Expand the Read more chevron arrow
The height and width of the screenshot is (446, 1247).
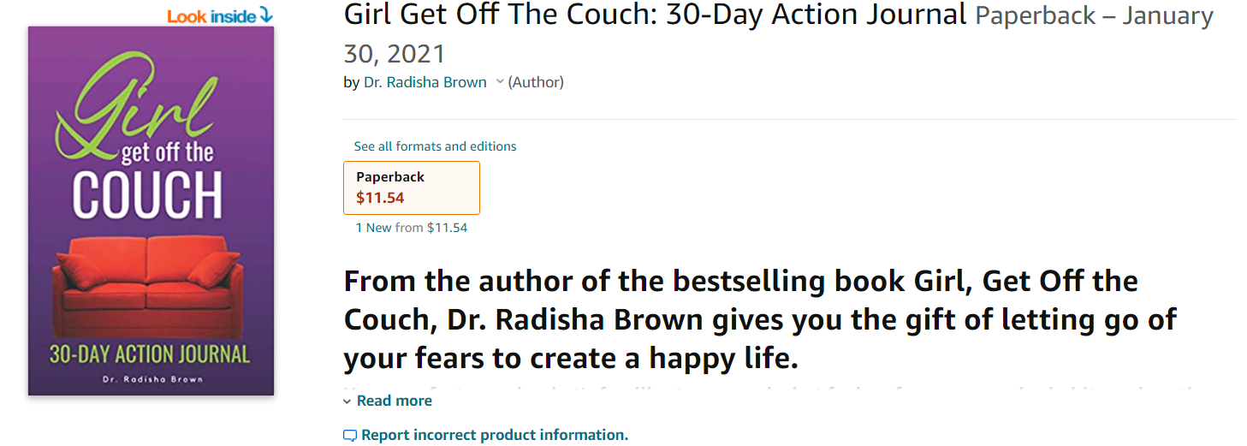tap(347, 401)
